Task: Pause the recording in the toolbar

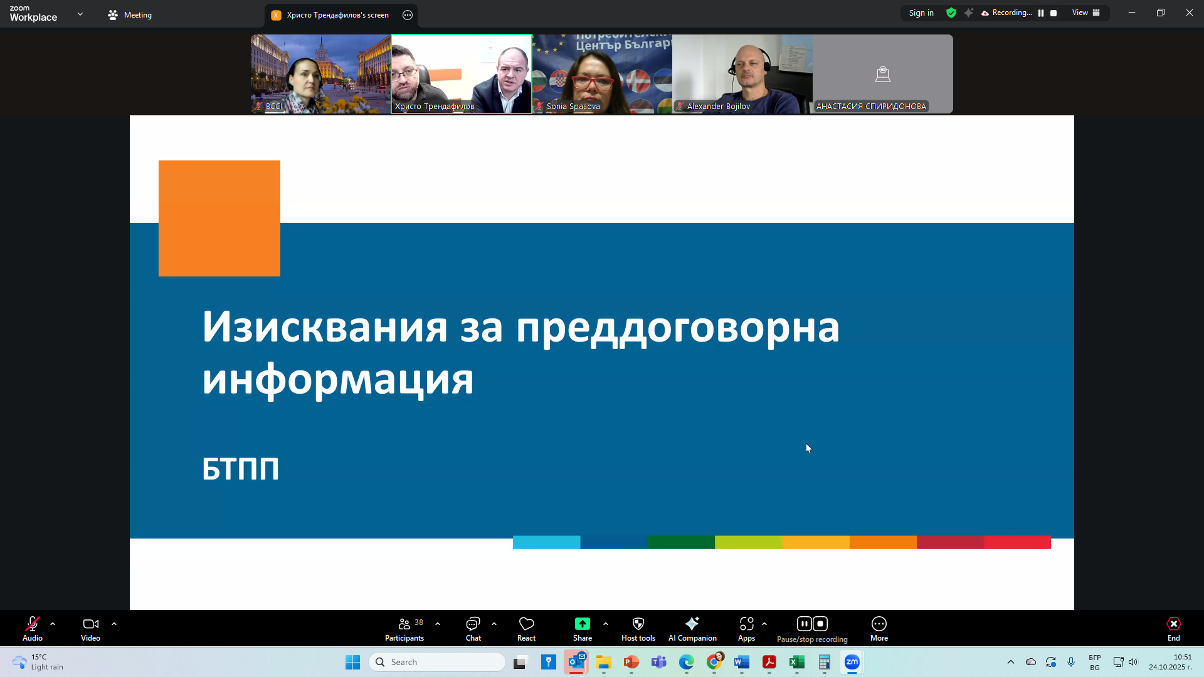Action: pos(804,624)
